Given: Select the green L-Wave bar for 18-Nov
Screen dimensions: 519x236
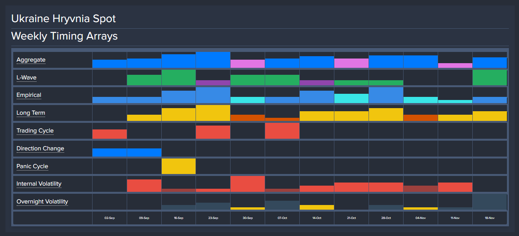Looking at the screenshot, I should pyautogui.click(x=490, y=78).
